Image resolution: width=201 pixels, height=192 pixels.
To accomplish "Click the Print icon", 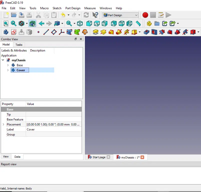I will (x=29, y=15).
